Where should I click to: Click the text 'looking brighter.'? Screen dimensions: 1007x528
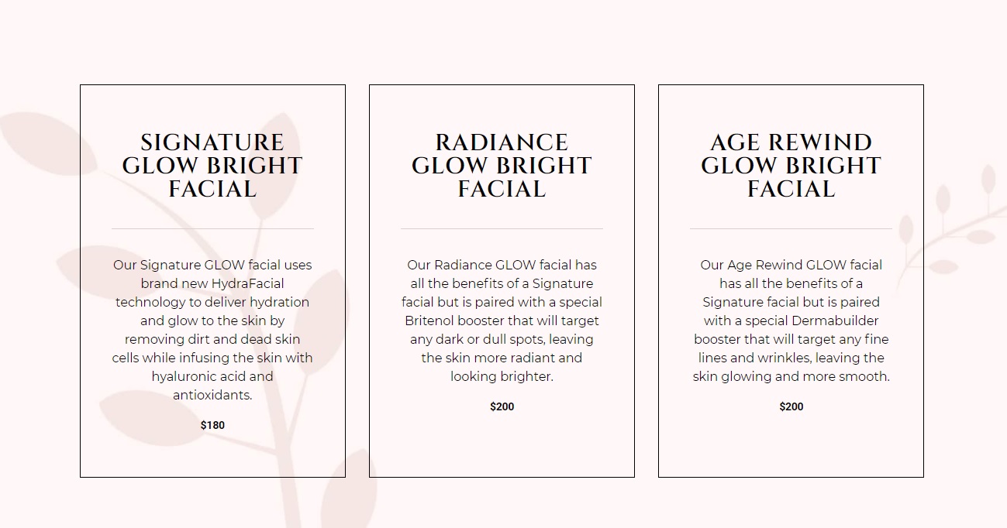[502, 376]
